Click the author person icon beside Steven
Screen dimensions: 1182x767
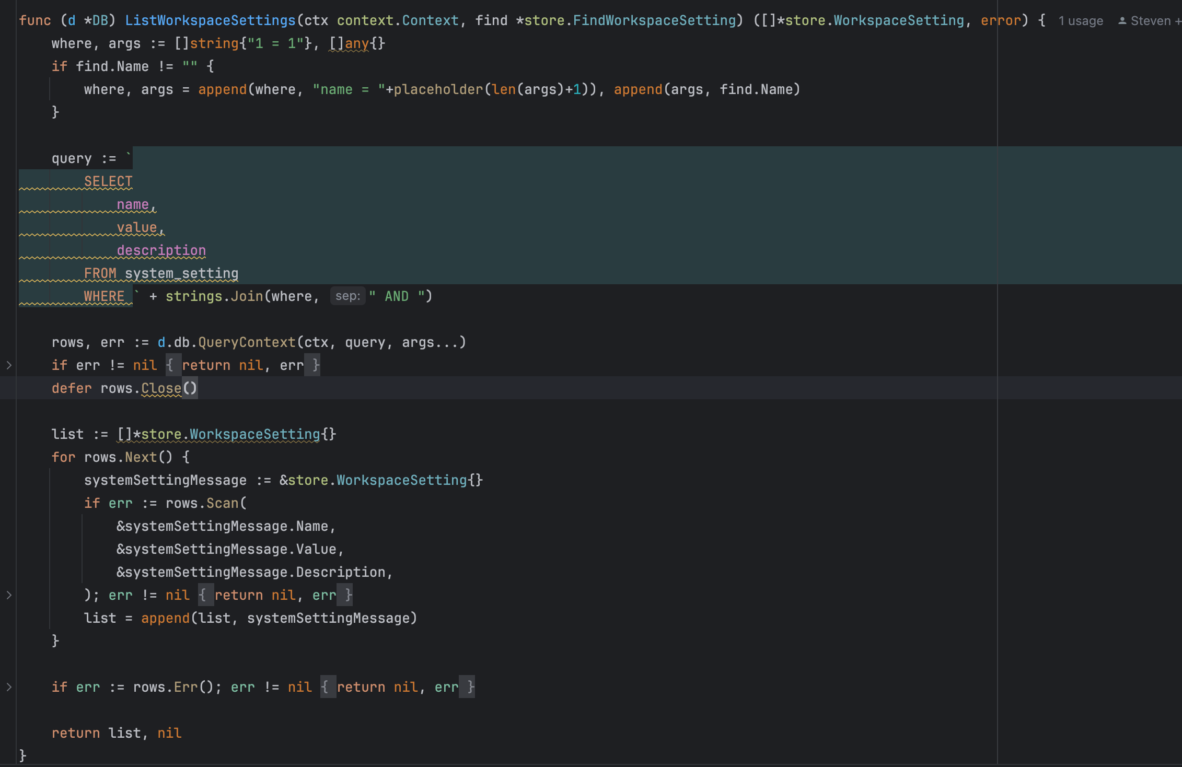[1122, 21]
